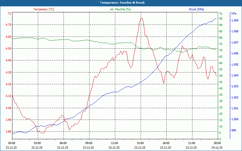The width and height of the screenshot is (242, 151).
Task: Click the 15:00 time axis label
Action: (140, 143)
